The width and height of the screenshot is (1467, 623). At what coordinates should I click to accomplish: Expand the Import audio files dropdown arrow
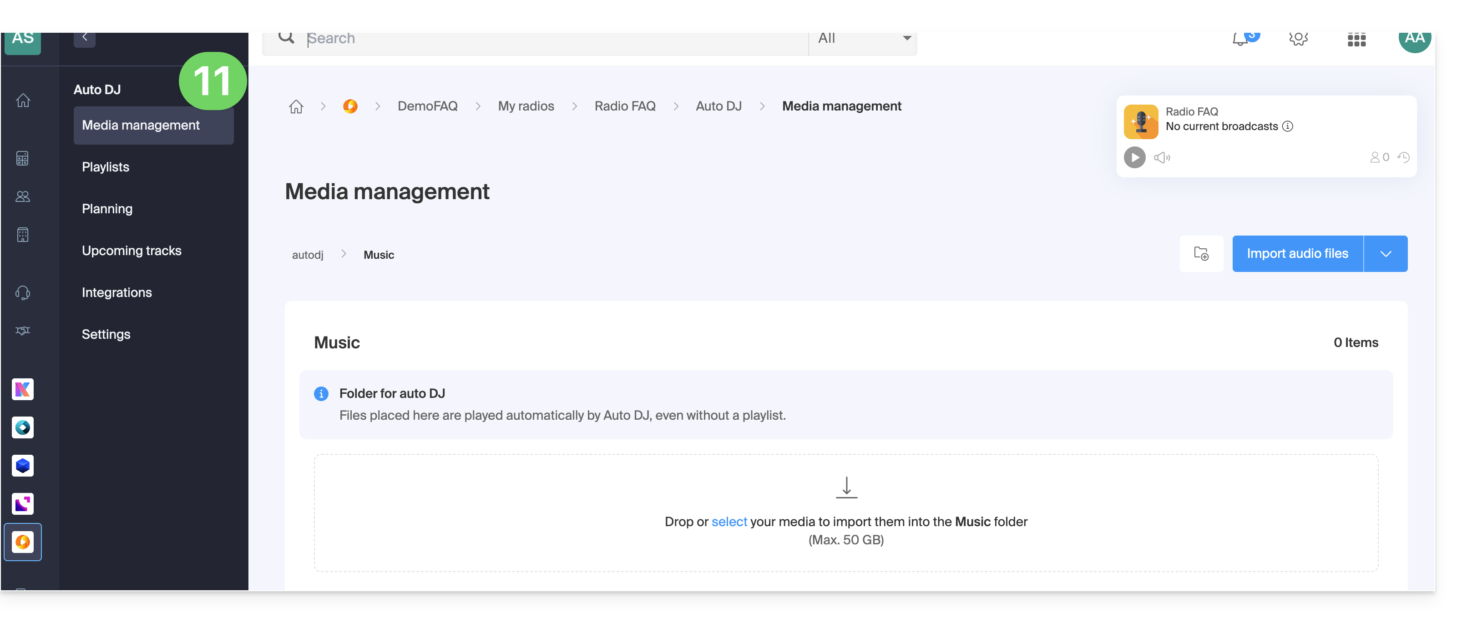click(x=1386, y=254)
